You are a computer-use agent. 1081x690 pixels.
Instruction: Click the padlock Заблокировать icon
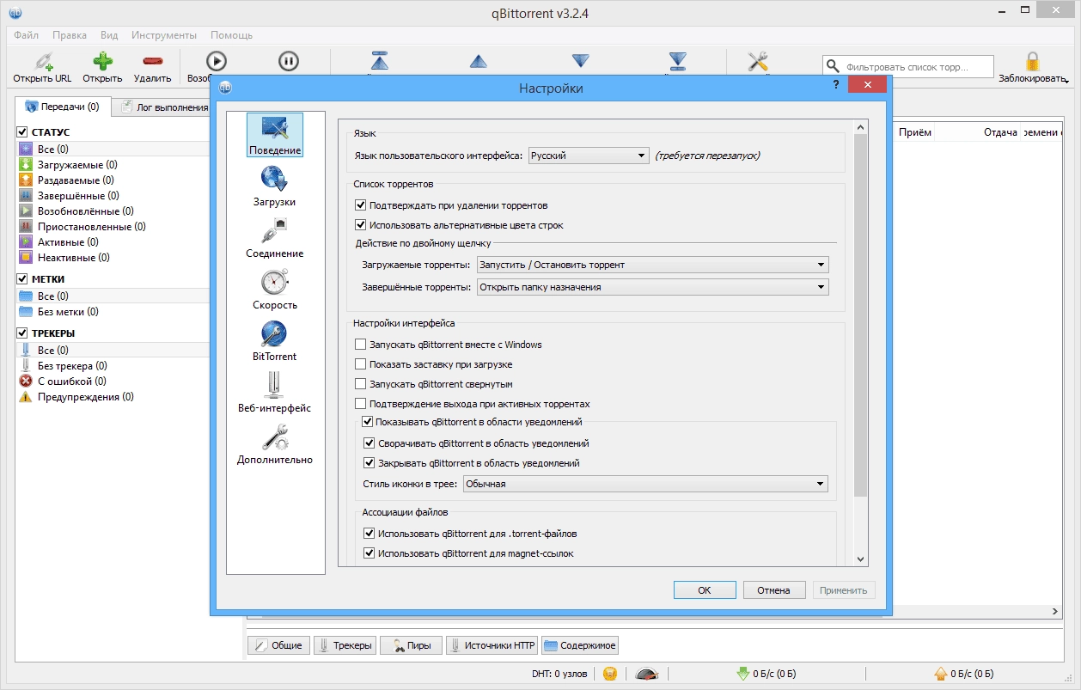tap(1032, 61)
